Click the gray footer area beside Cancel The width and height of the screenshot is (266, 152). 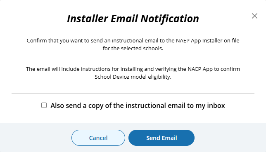coord(36,138)
